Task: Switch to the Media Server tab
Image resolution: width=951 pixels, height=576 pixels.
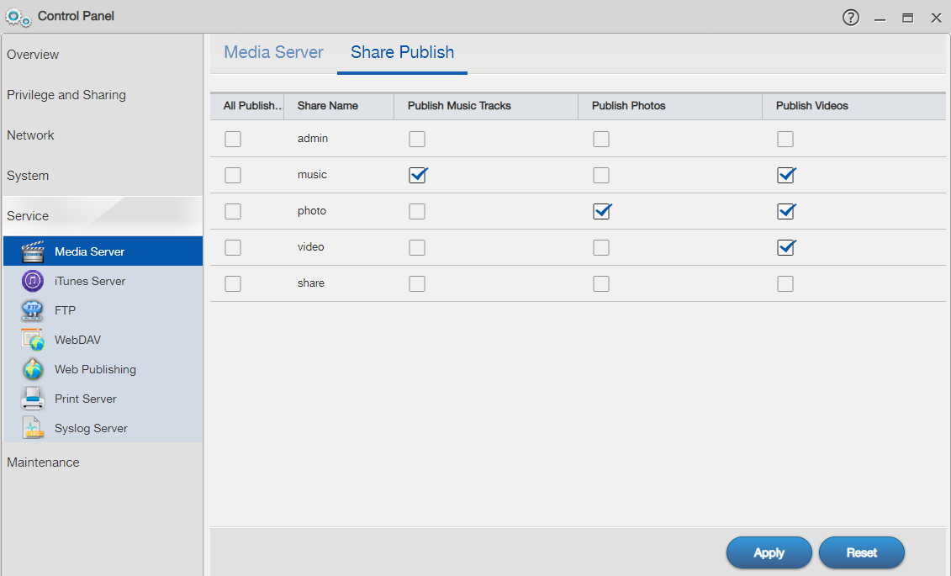Action: pyautogui.click(x=273, y=52)
